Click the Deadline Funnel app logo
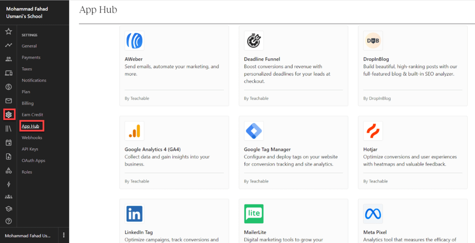 tap(254, 41)
